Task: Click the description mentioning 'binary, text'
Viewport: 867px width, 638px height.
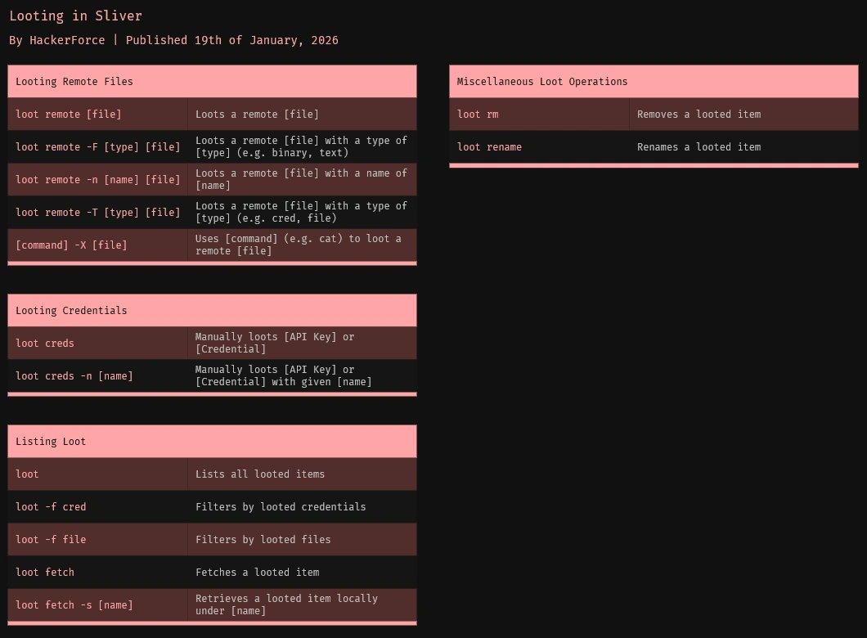Action: 301,147
